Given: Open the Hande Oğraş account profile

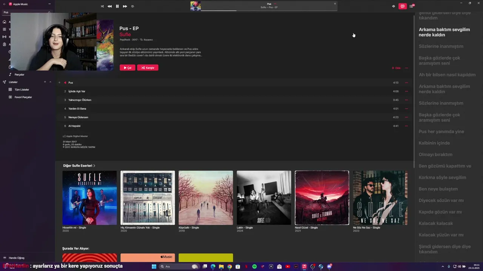Looking at the screenshot, I should coord(17,258).
